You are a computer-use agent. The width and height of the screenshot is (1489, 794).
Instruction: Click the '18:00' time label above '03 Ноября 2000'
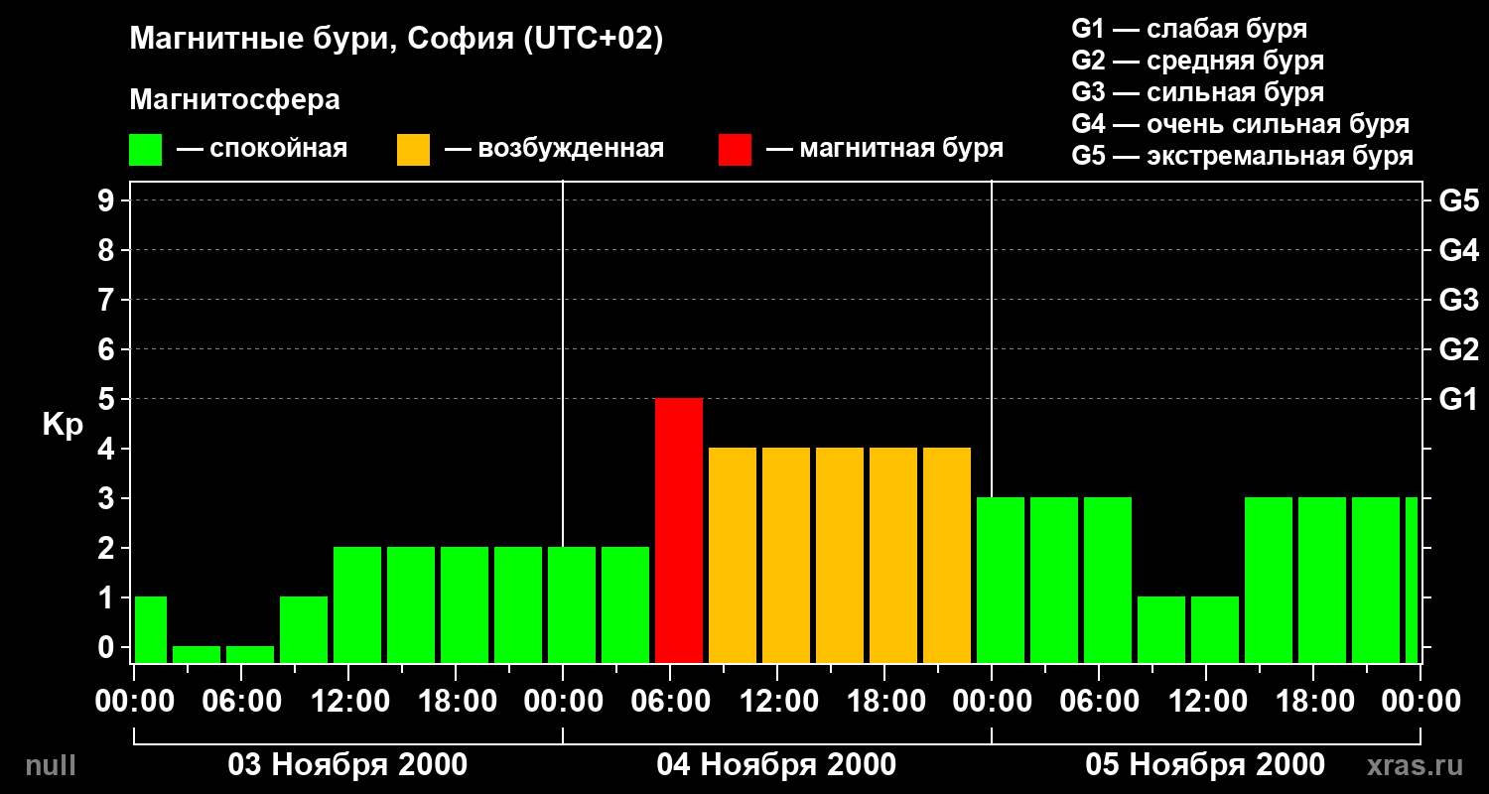click(456, 701)
